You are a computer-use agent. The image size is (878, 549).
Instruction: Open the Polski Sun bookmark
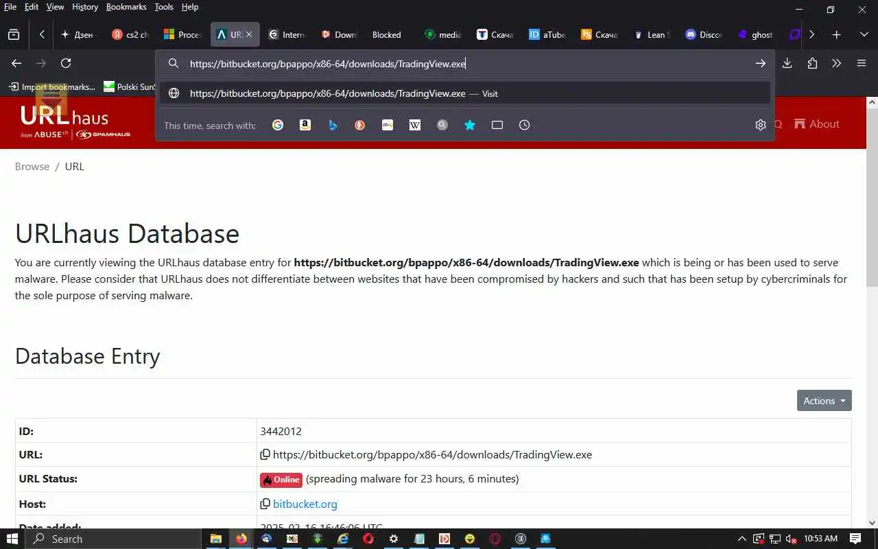coord(130,86)
